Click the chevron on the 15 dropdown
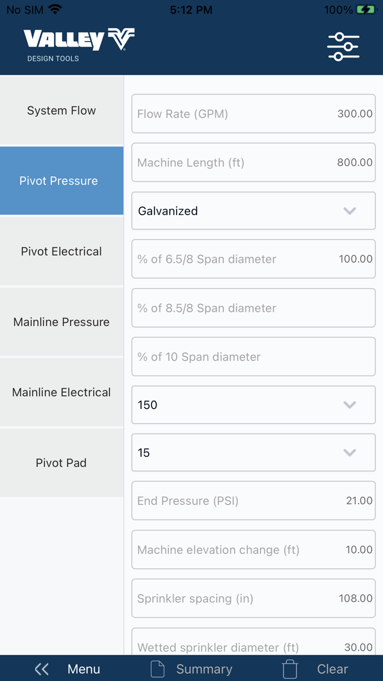 [350, 453]
